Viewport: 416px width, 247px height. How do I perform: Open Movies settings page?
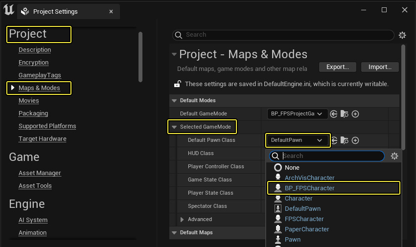29,101
